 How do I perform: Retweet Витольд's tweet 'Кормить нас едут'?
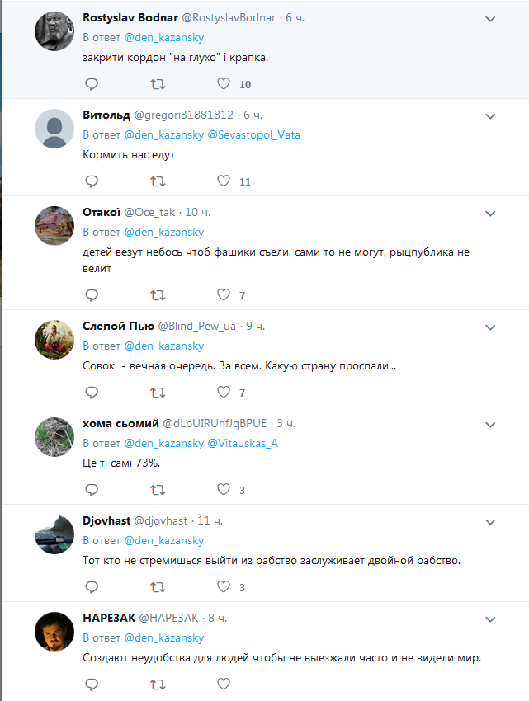158,181
